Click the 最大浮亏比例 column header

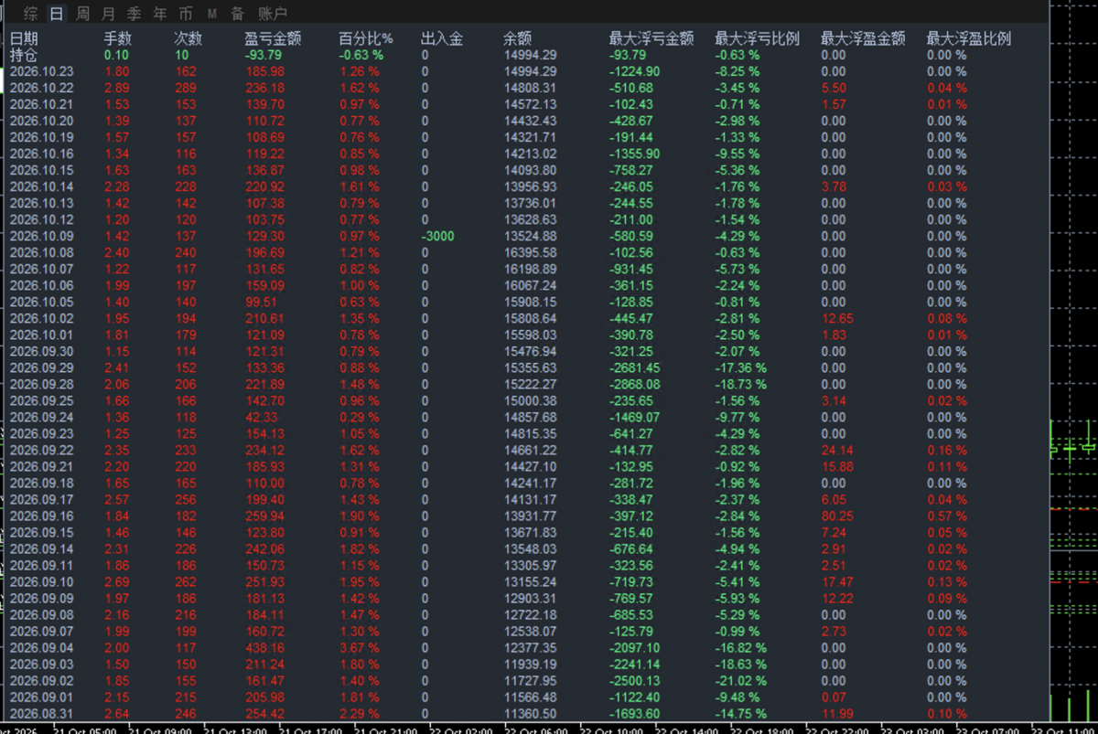(x=757, y=38)
